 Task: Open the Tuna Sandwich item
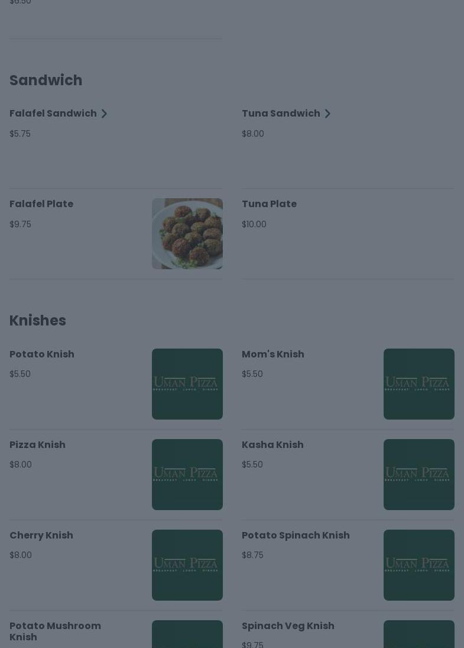[281, 114]
